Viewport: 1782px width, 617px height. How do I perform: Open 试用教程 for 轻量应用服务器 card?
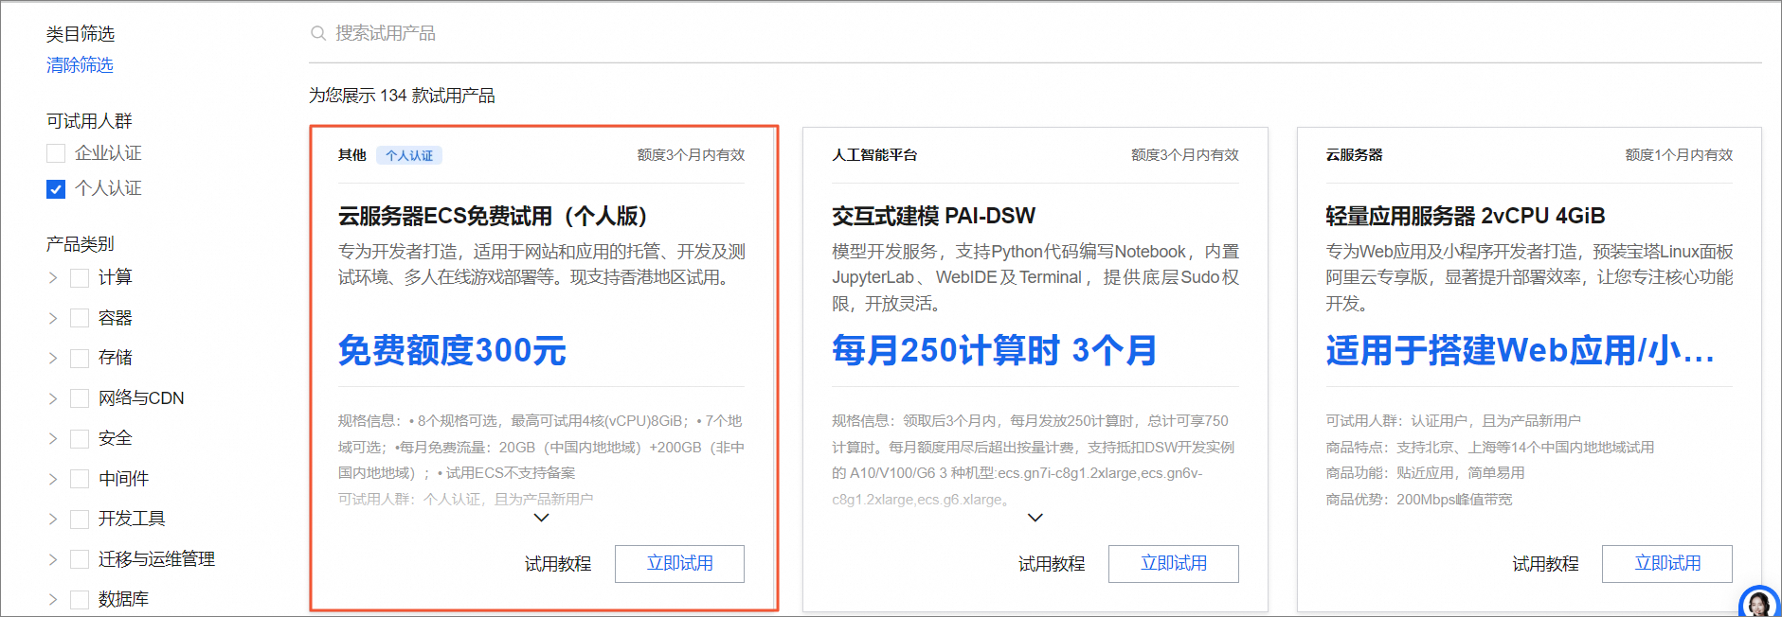[x=1545, y=564]
